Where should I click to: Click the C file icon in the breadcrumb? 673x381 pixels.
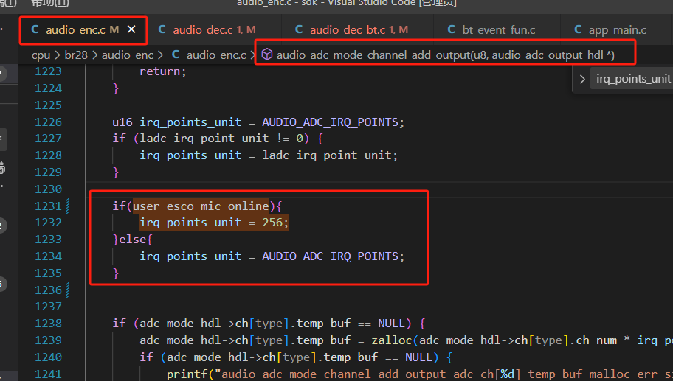point(176,55)
